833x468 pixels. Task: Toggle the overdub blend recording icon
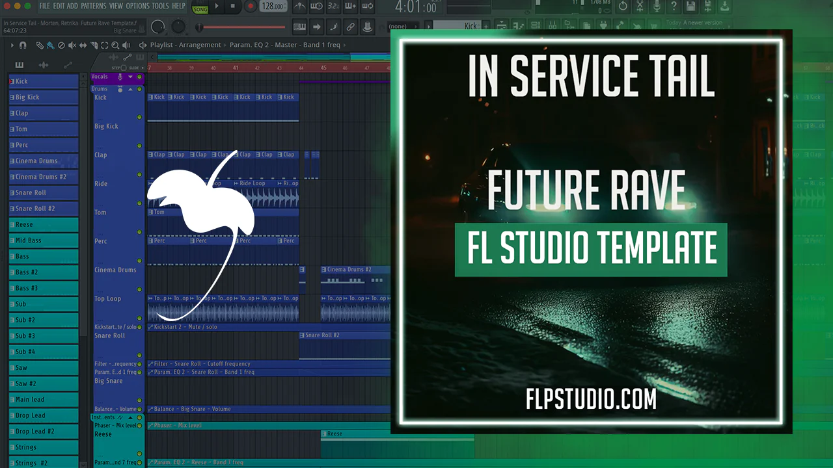click(350, 6)
